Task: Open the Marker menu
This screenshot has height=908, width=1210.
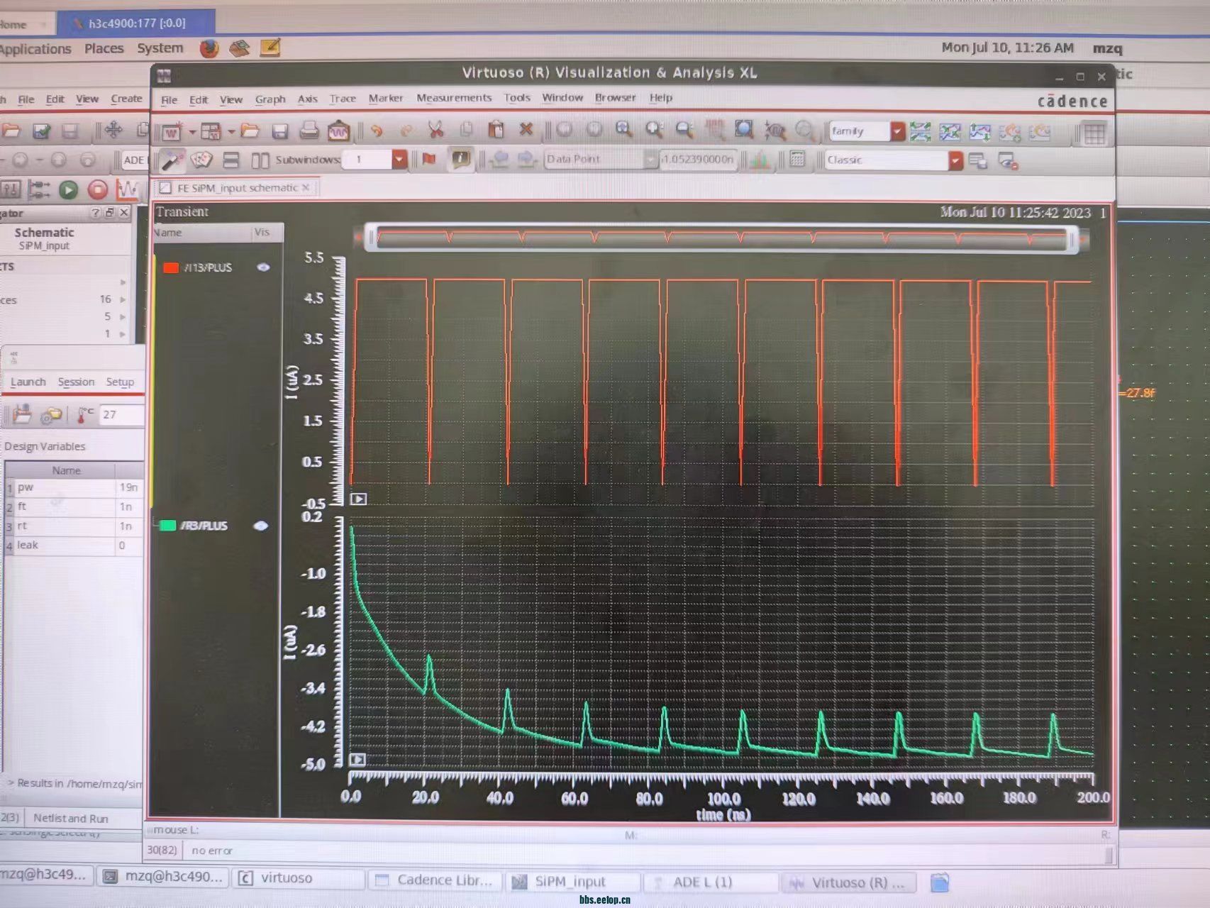Action: point(385,98)
